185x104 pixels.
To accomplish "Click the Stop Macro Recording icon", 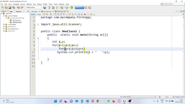I will pyautogui.click(x=88, y=14).
